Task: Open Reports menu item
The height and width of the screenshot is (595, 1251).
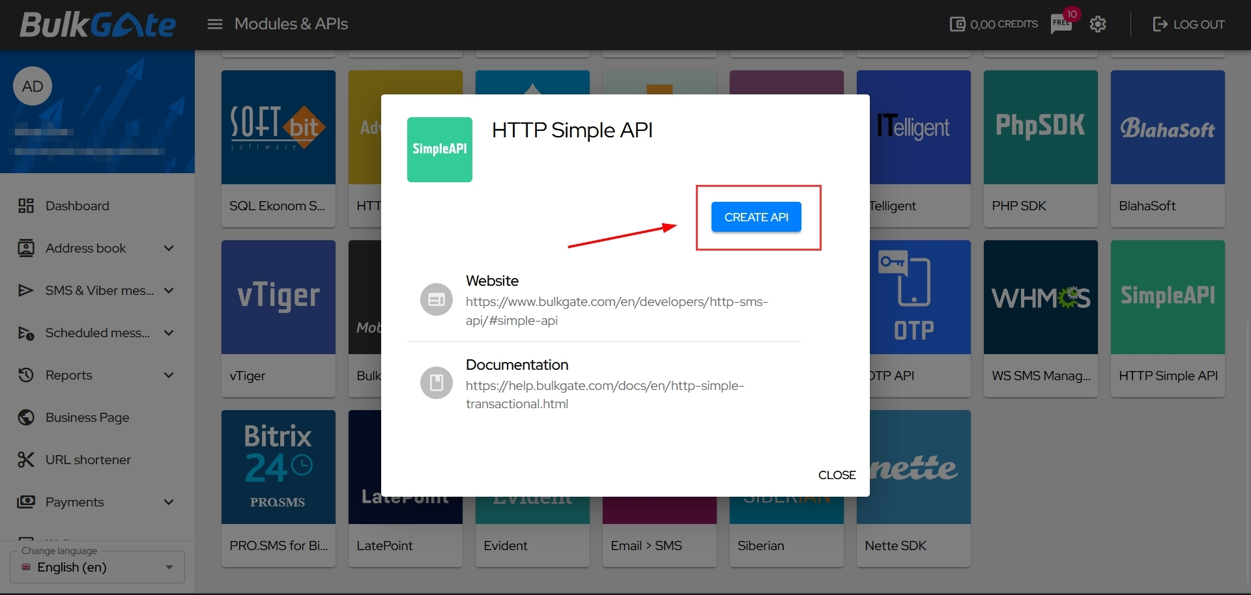Action: tap(68, 375)
